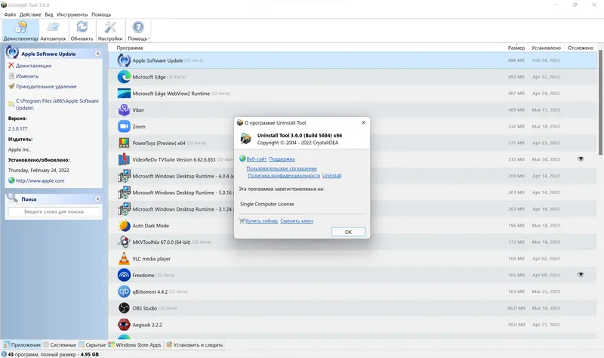Open the Файл menu

(x=10, y=14)
